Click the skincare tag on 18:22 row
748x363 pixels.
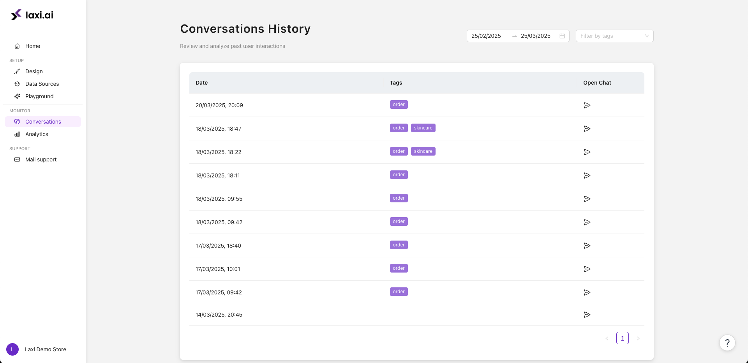[x=423, y=151]
